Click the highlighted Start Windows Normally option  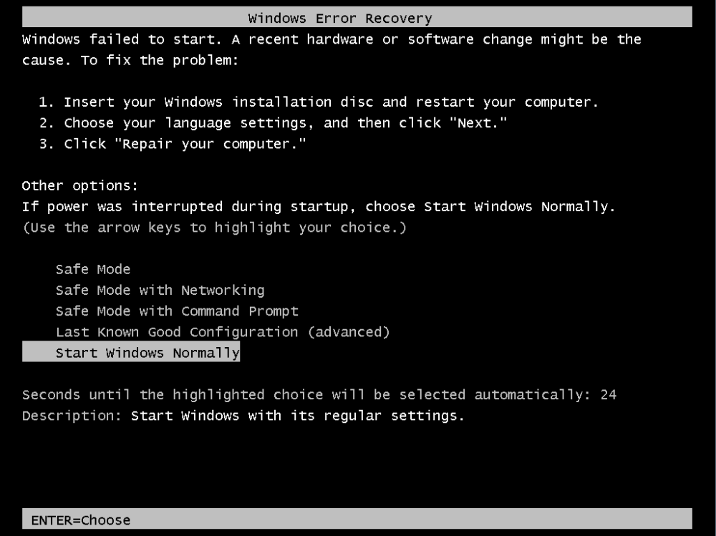(x=147, y=353)
